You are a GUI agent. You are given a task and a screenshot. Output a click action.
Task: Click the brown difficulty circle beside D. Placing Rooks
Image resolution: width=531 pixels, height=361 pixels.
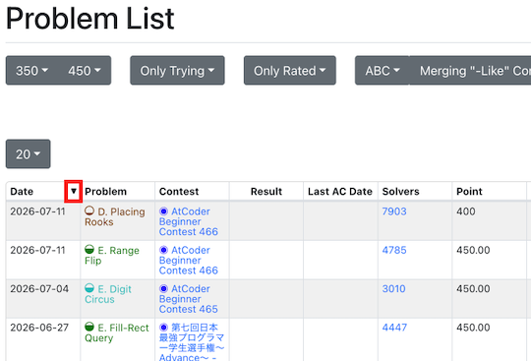(x=89, y=211)
